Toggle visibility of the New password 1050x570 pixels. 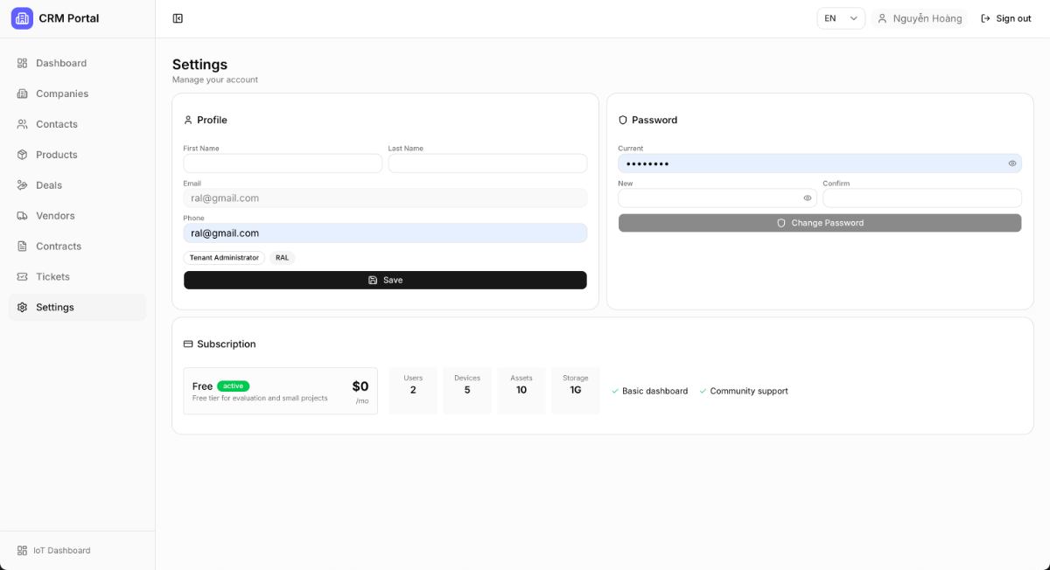[808, 198]
